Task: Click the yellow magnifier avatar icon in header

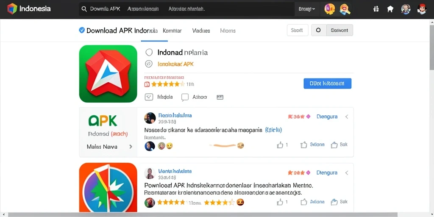Action: click(x=345, y=9)
